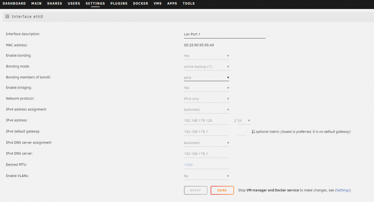
Task: Click the Interface eth0 header icon
Action: tap(7, 16)
